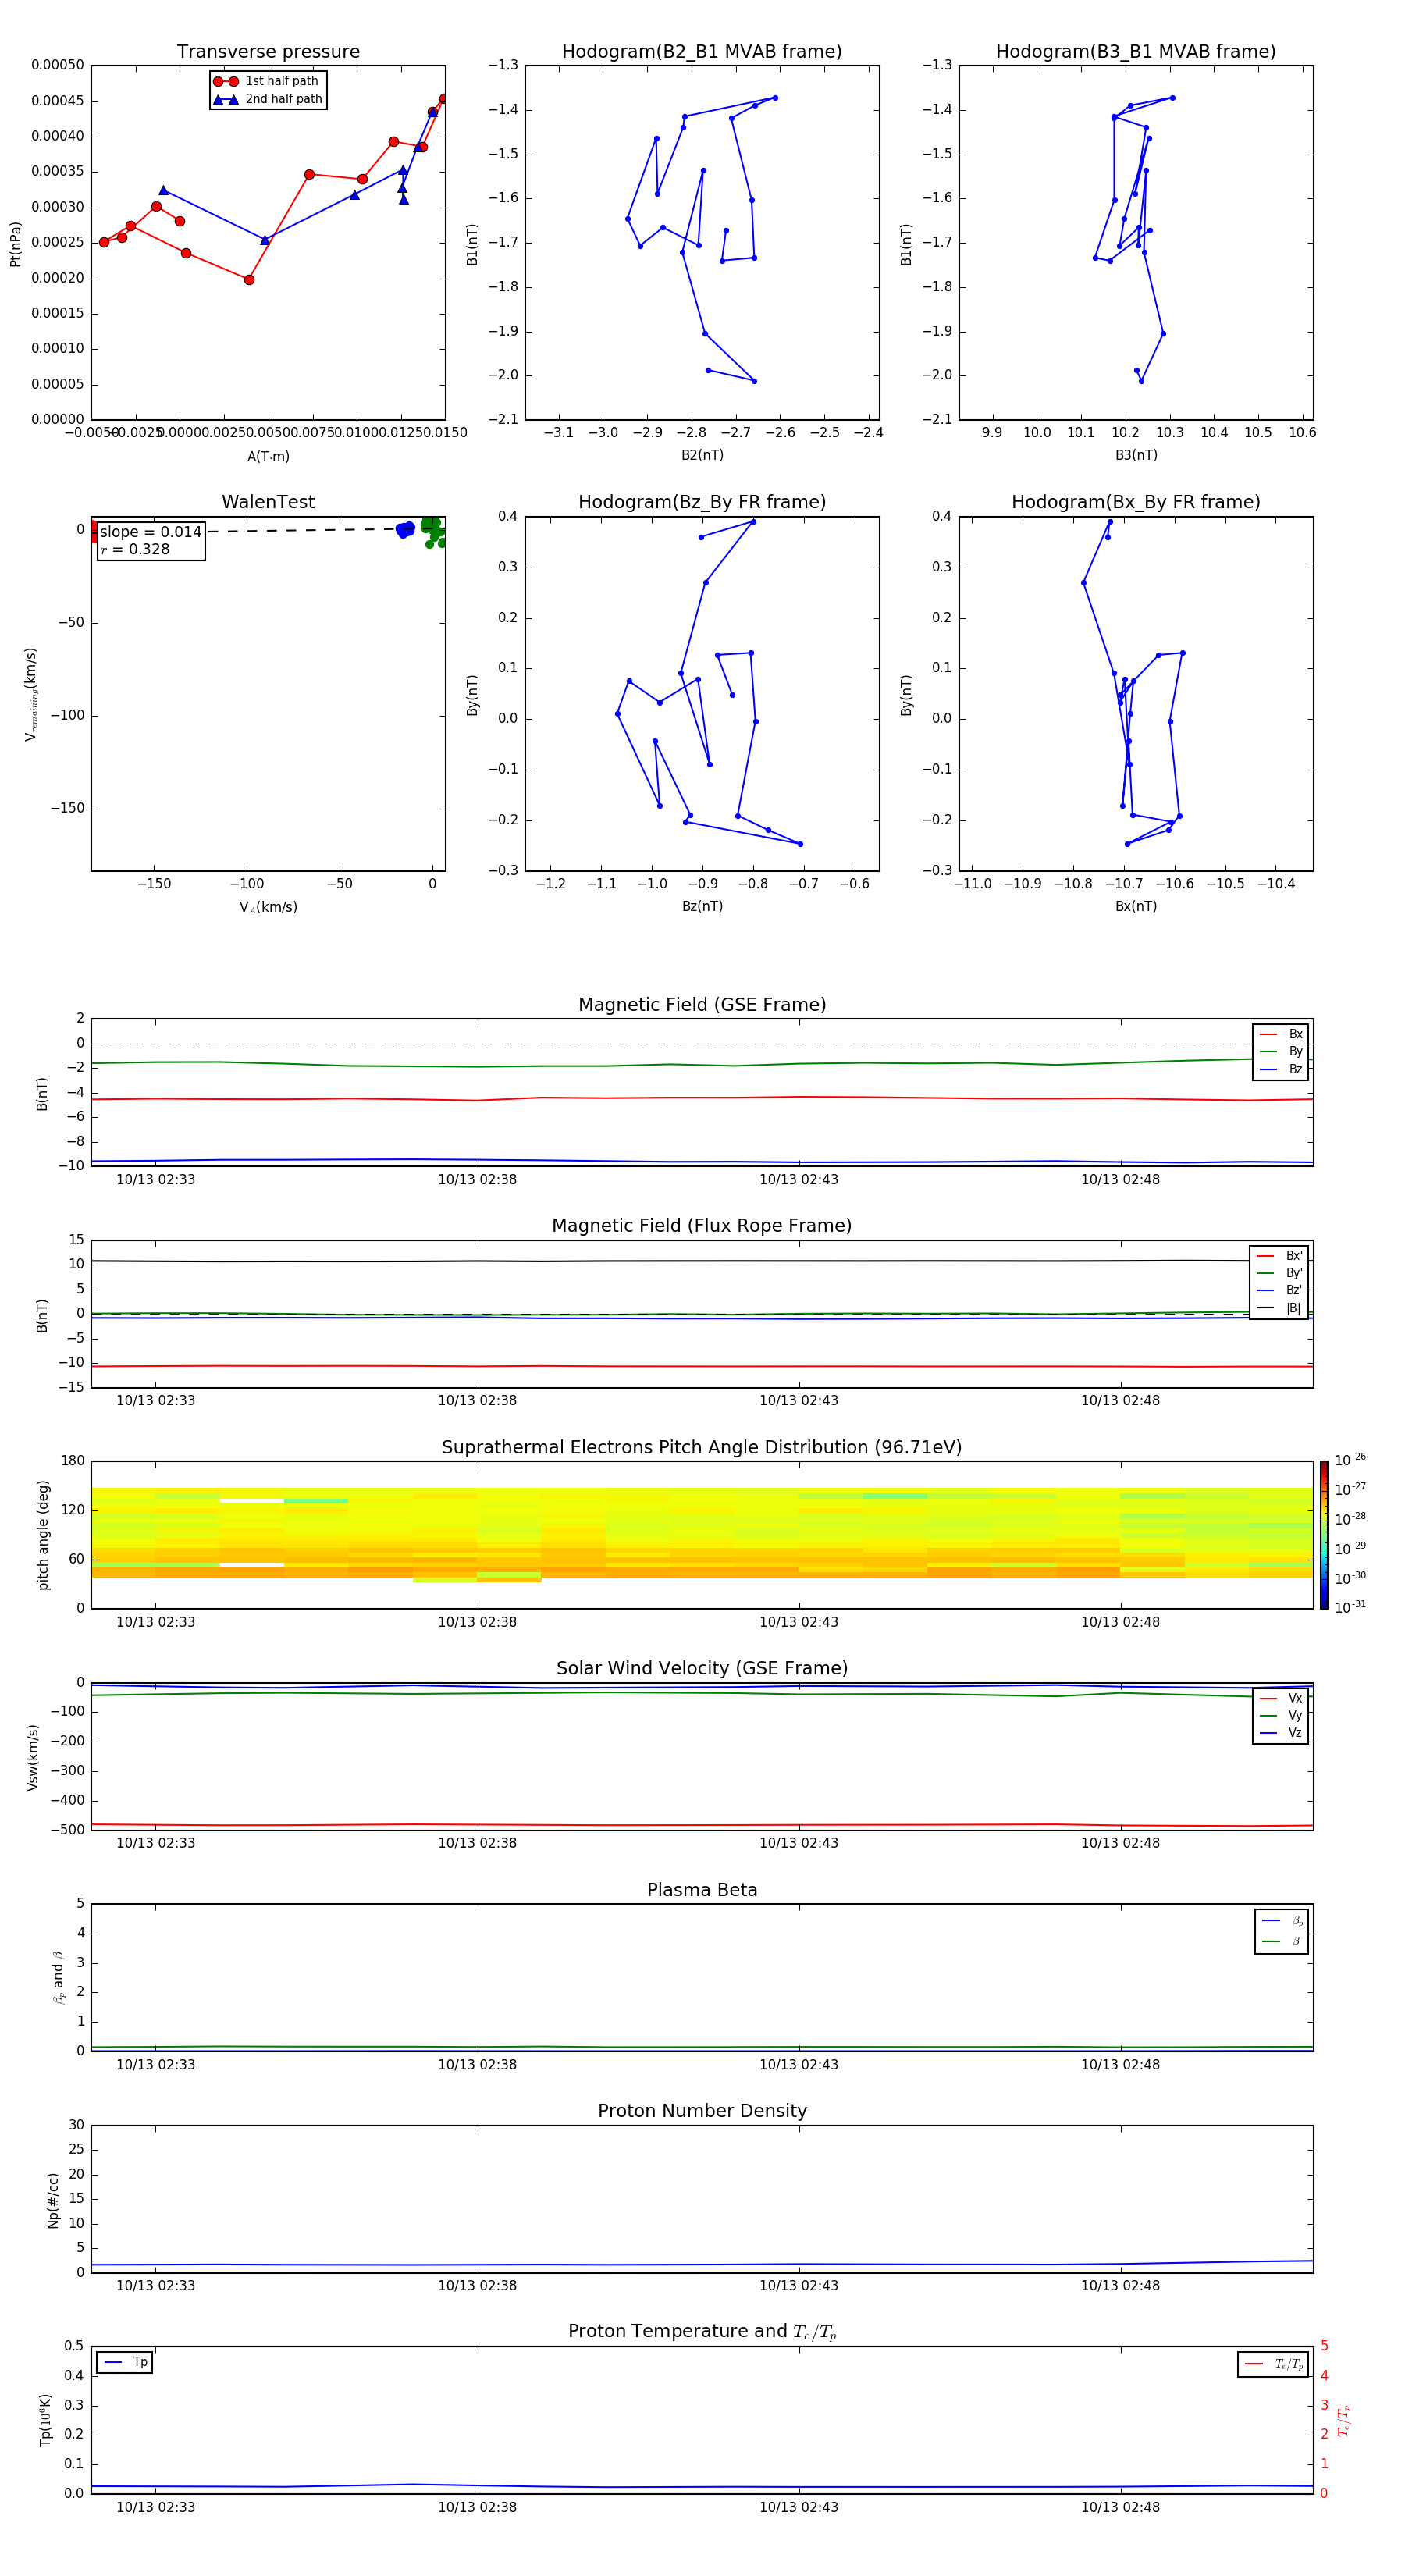Click '10/13 02:38' tick in GSE Frame plot
The width and height of the screenshot is (1405, 2576).
tap(477, 1180)
